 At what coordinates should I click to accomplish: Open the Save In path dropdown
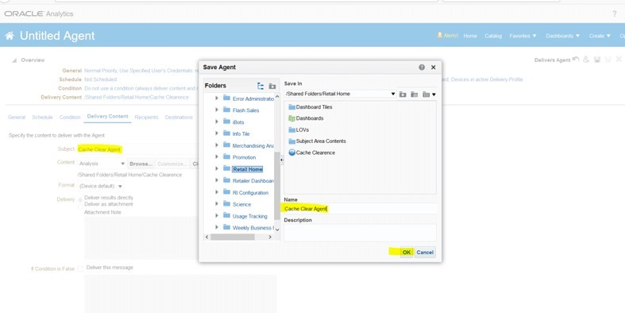click(x=393, y=94)
